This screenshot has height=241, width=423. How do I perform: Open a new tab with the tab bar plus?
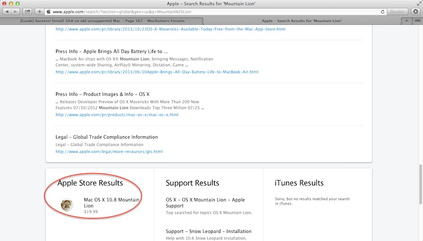(407, 21)
